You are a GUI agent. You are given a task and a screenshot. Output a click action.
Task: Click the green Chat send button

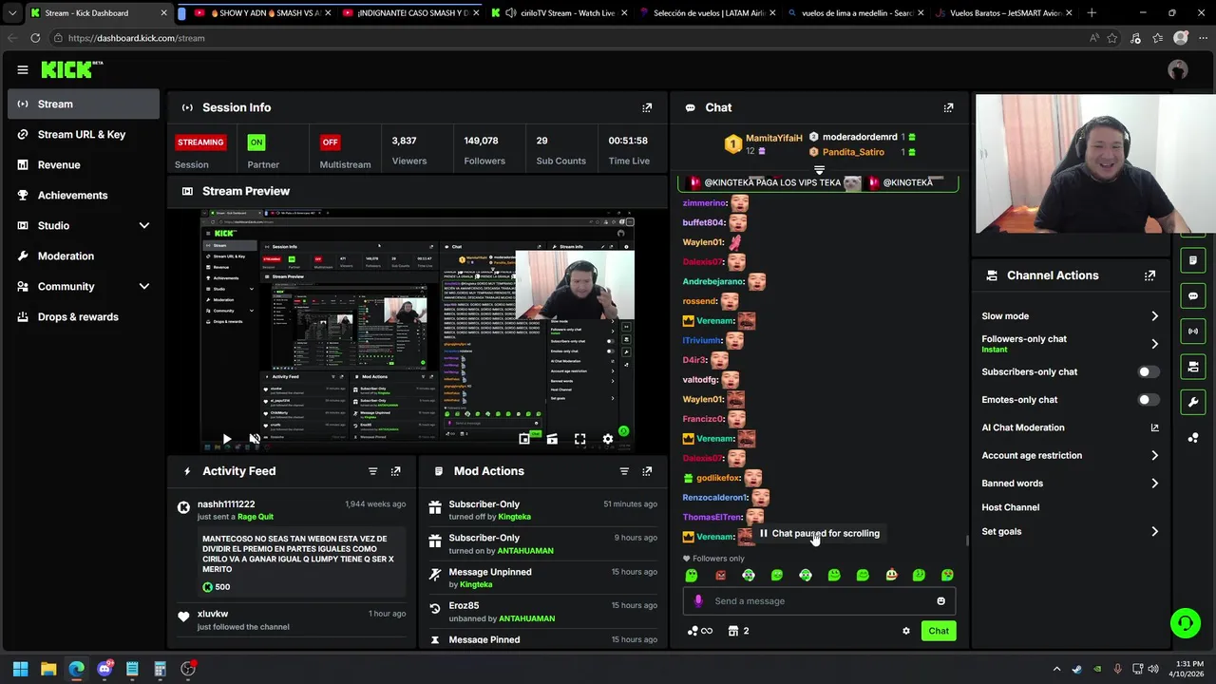coord(939,631)
